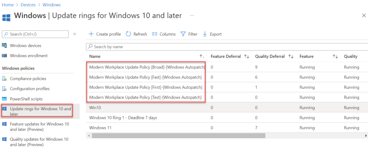Go to Home in the breadcrumb
368x147 pixels.
click(8, 4)
